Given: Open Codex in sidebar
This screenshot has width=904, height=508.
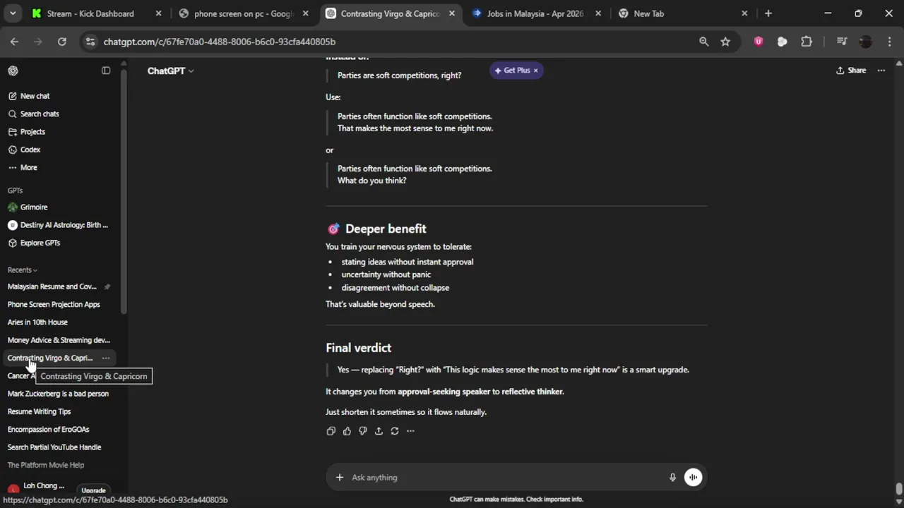Looking at the screenshot, I should click(30, 150).
